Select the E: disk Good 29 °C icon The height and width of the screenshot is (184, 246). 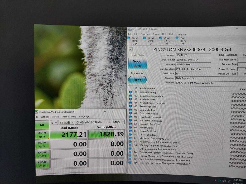(144, 38)
